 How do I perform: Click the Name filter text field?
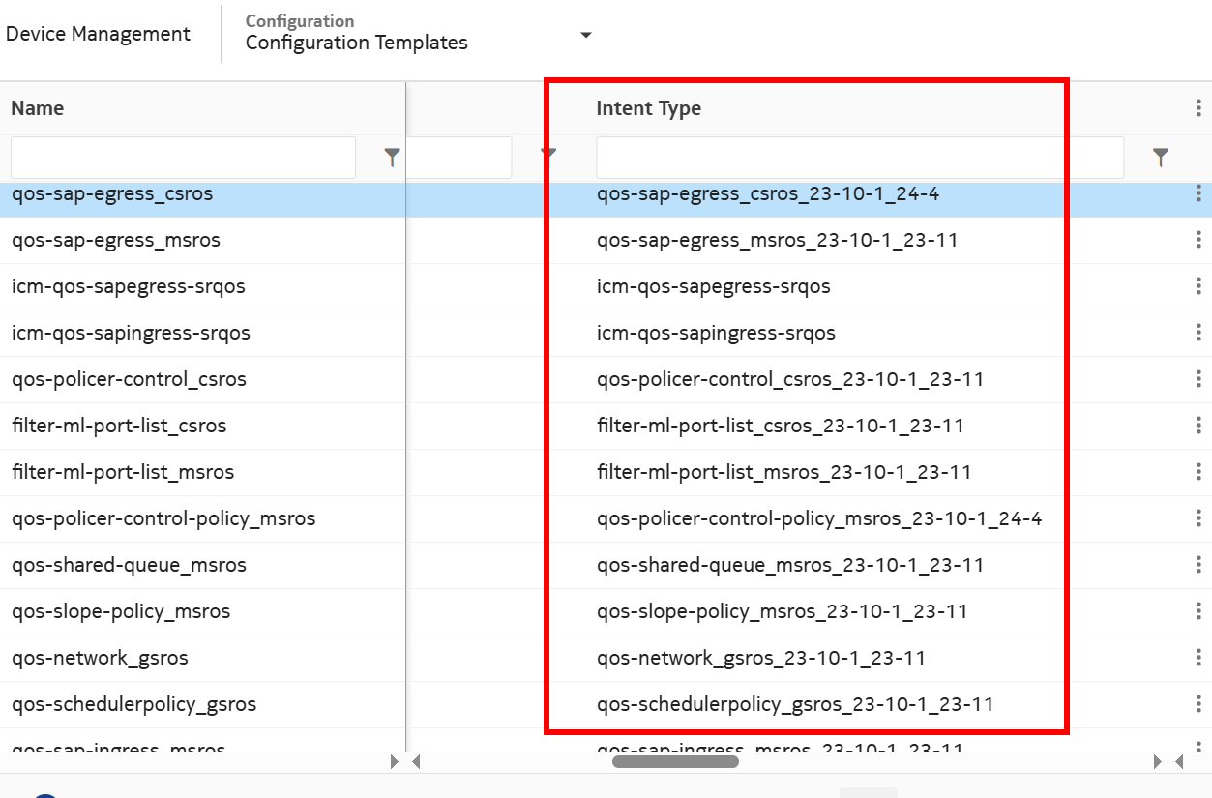coord(183,158)
